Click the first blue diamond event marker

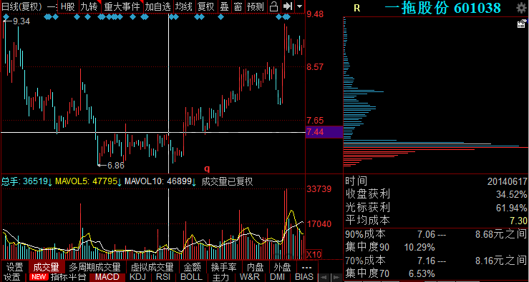6,17
